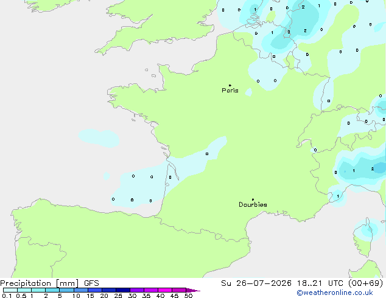
Task: Select the 5–10 mm legend swatch
Action: [66, 290]
